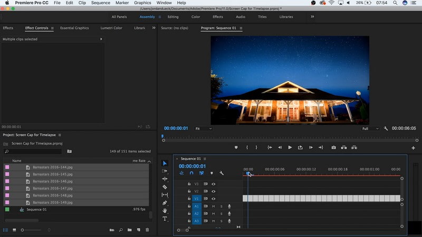
Task: Toggle visibility eye for track V1
Action: 214,199
